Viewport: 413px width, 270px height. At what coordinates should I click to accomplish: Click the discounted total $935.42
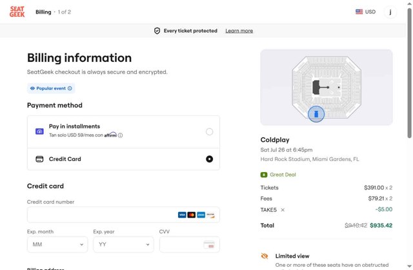point(381,226)
